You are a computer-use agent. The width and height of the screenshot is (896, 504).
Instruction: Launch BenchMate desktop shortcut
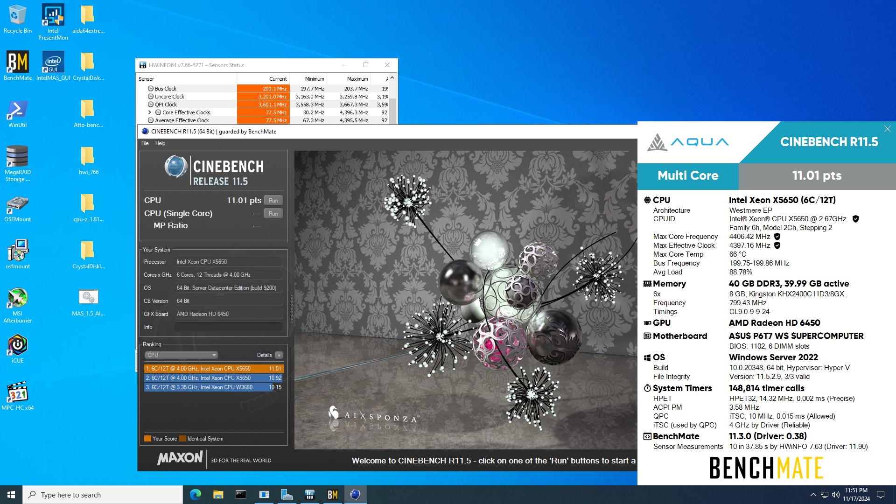click(x=17, y=66)
